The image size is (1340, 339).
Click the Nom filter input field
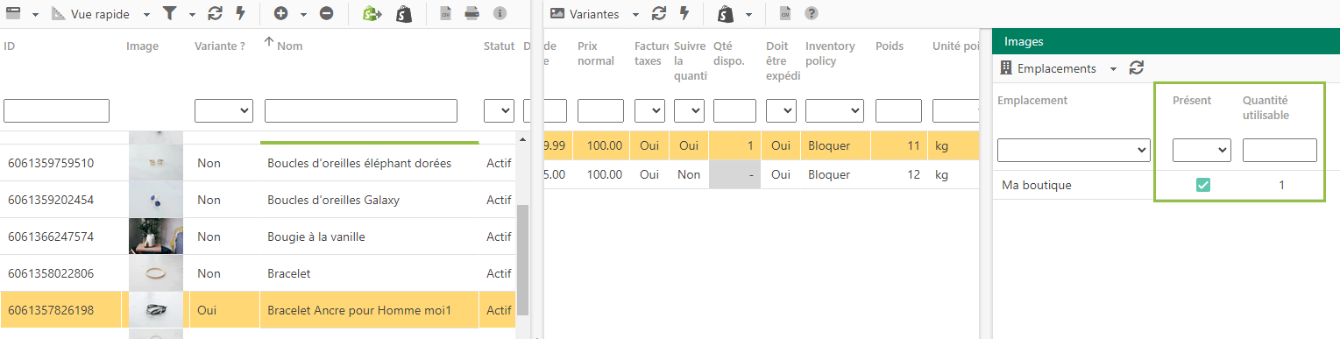[x=361, y=111]
